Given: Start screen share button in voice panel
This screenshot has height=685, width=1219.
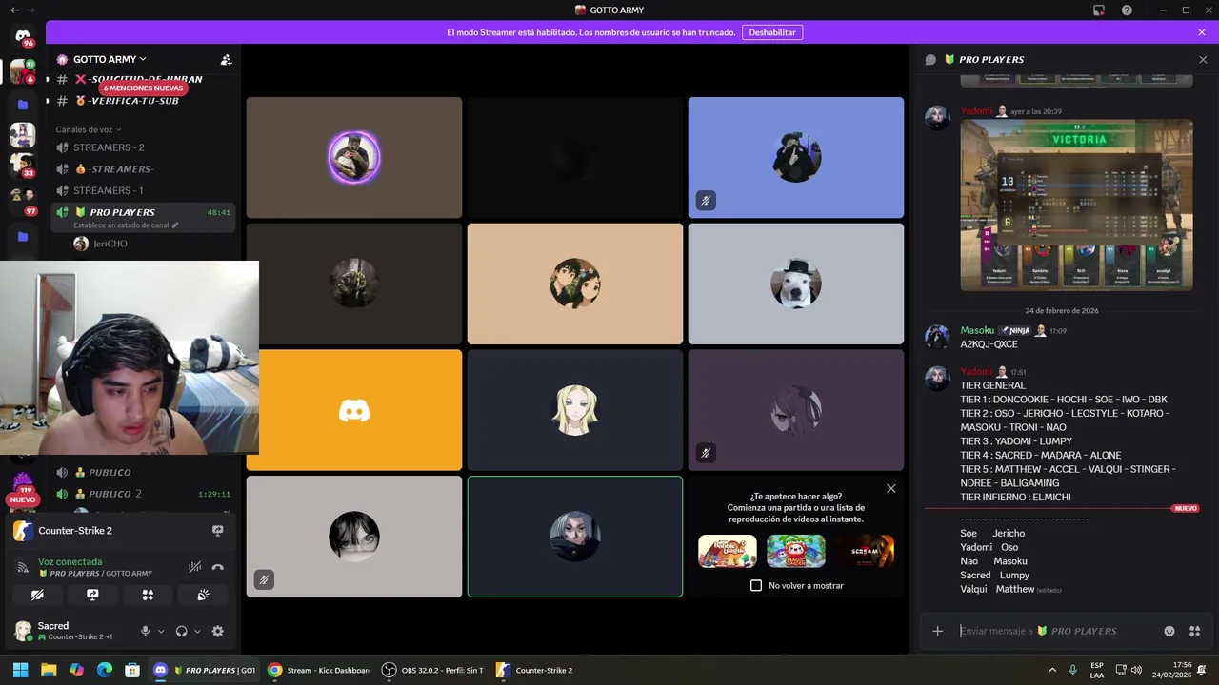Looking at the screenshot, I should pyautogui.click(x=92, y=595).
